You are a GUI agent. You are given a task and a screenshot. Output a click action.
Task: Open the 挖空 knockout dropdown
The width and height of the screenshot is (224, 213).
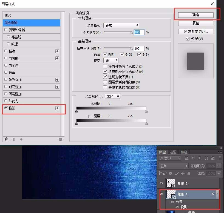110,61
